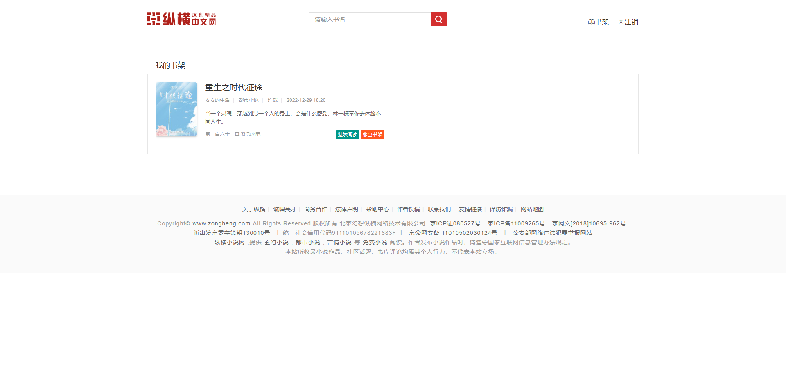786x376 pixels.
Task: Open 网站地图 footer link
Action: pos(532,209)
